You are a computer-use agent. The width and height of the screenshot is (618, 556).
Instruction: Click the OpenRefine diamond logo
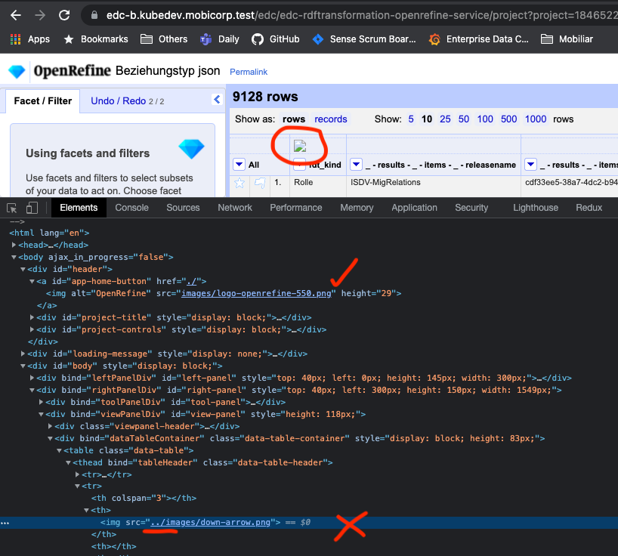tap(17, 71)
